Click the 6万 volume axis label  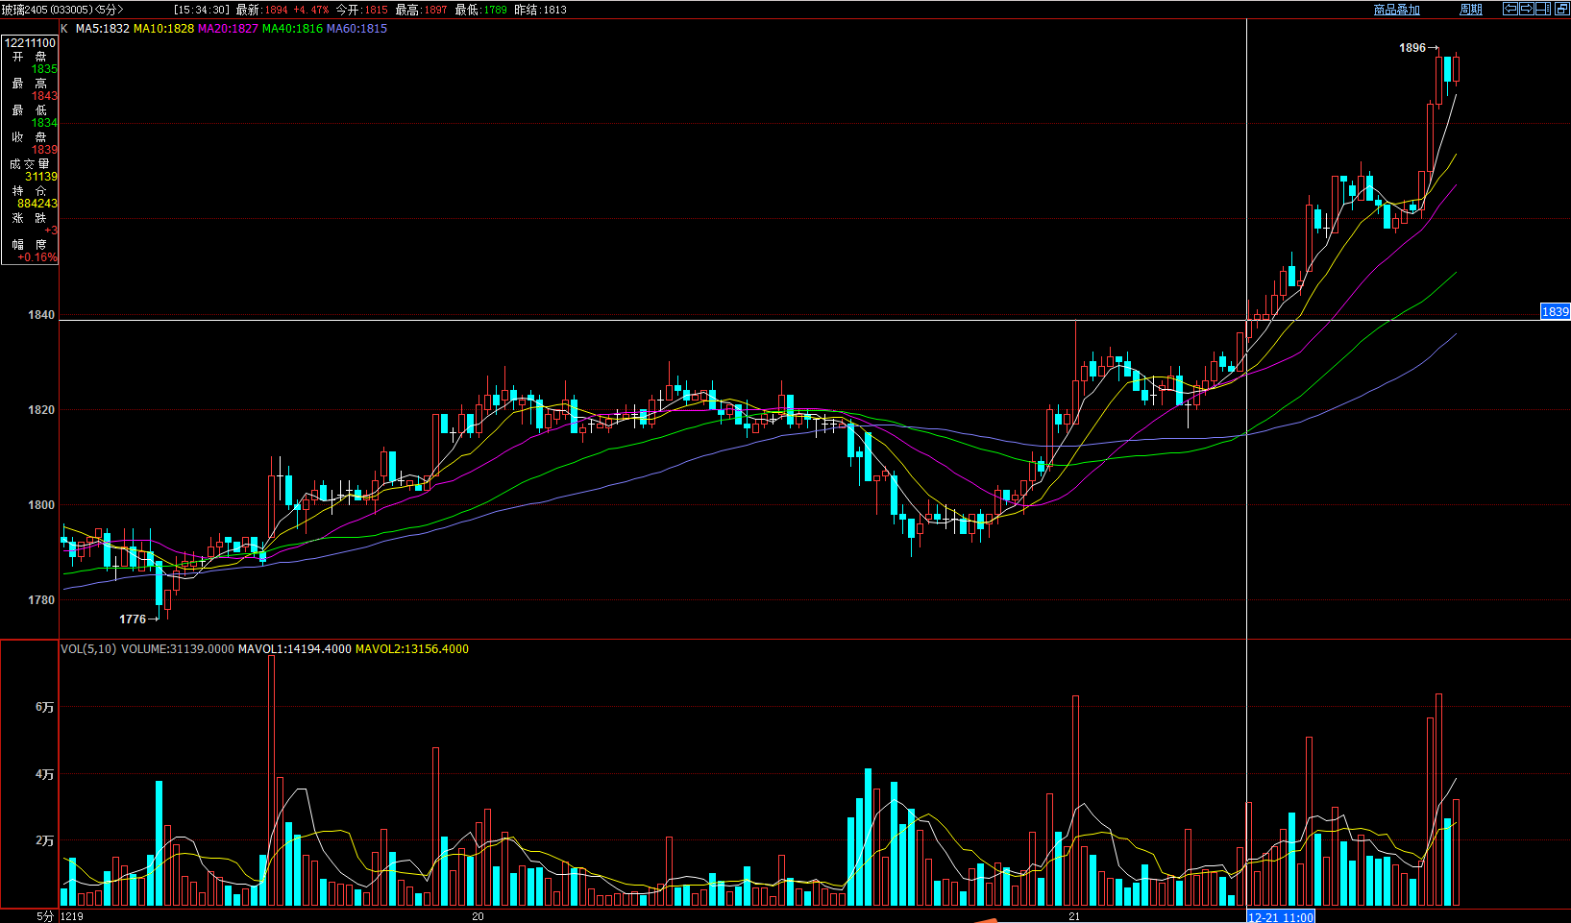44,707
